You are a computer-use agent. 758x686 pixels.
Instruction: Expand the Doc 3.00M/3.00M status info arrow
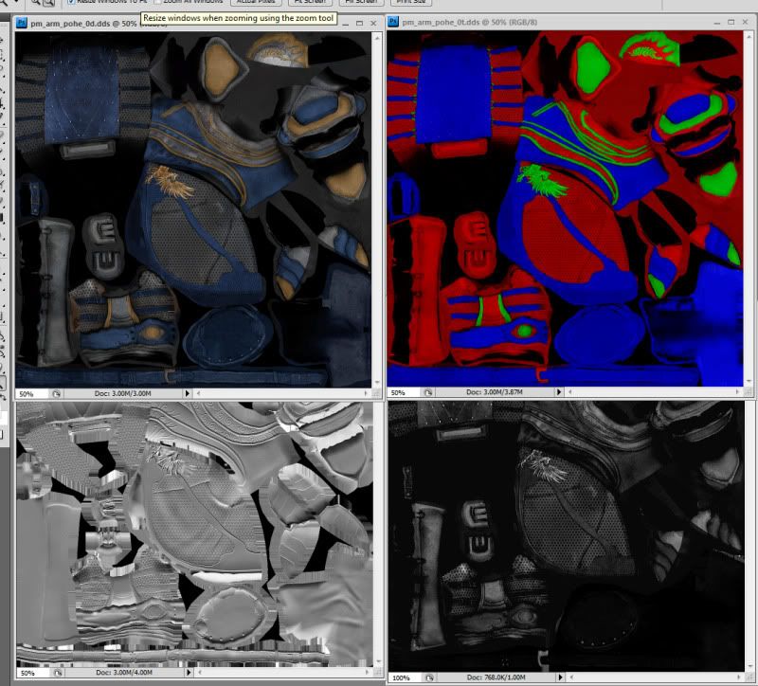[187, 393]
